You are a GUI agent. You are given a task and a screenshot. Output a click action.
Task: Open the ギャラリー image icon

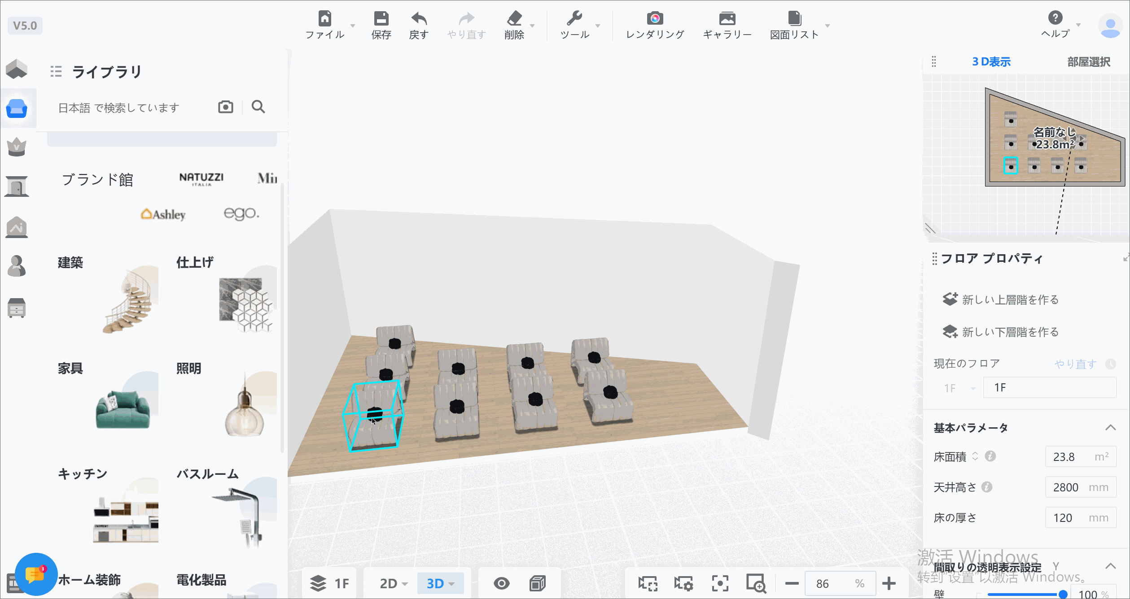tap(727, 19)
